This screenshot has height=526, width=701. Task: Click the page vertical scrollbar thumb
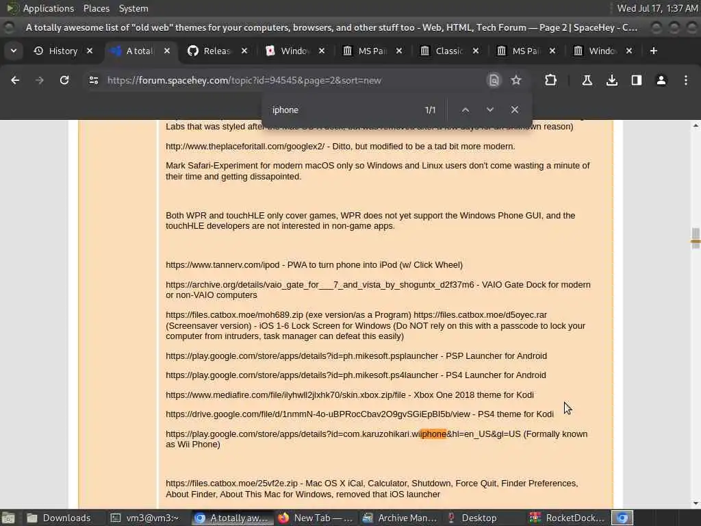point(696,238)
